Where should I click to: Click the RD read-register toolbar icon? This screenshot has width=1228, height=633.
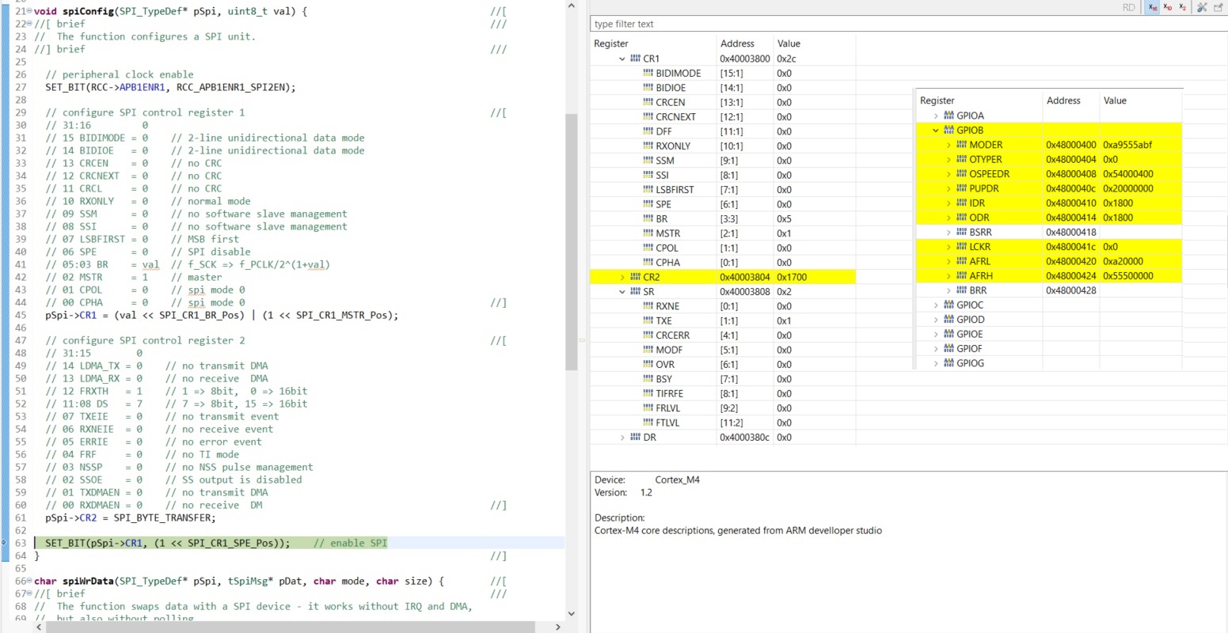1129,7
